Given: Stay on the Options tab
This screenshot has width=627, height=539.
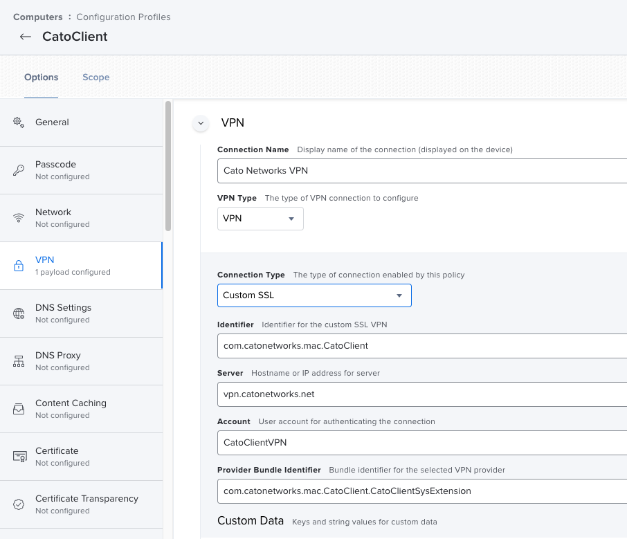Looking at the screenshot, I should (41, 77).
